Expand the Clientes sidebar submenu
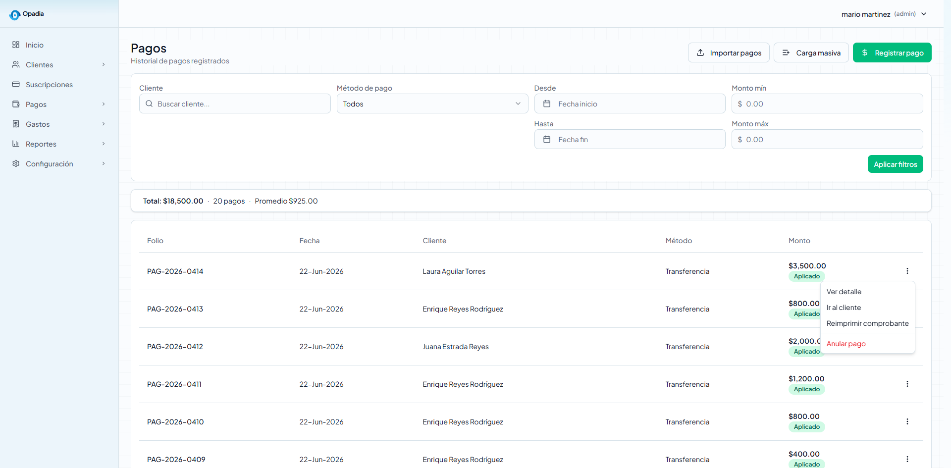 tap(104, 64)
